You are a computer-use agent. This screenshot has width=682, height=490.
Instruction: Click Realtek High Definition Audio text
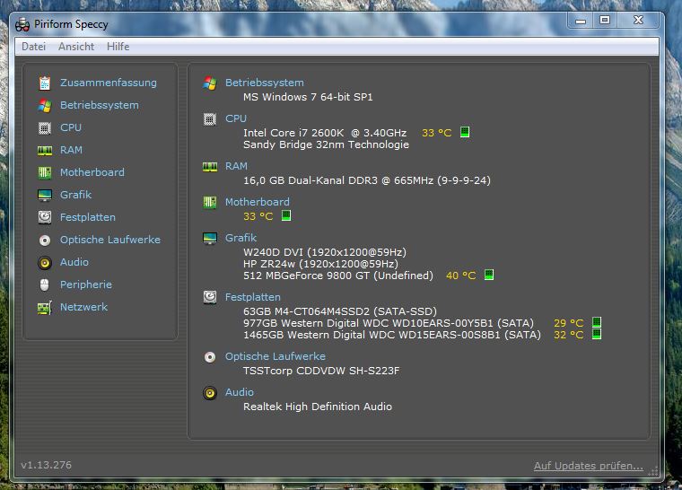pyautogui.click(x=318, y=407)
